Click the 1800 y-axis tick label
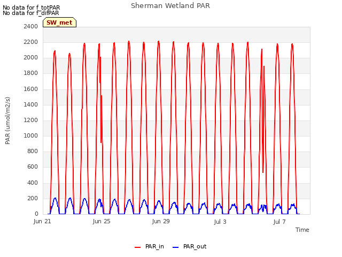Screen dimensions: 342x257 tap(31, 73)
